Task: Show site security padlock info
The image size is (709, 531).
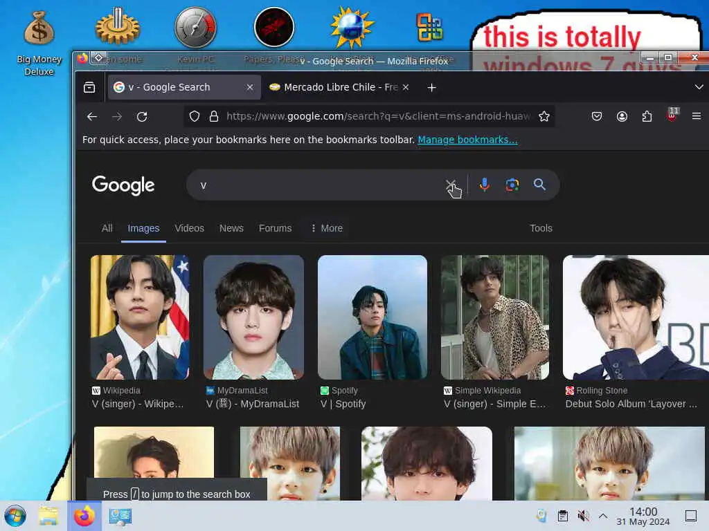Action: click(214, 116)
